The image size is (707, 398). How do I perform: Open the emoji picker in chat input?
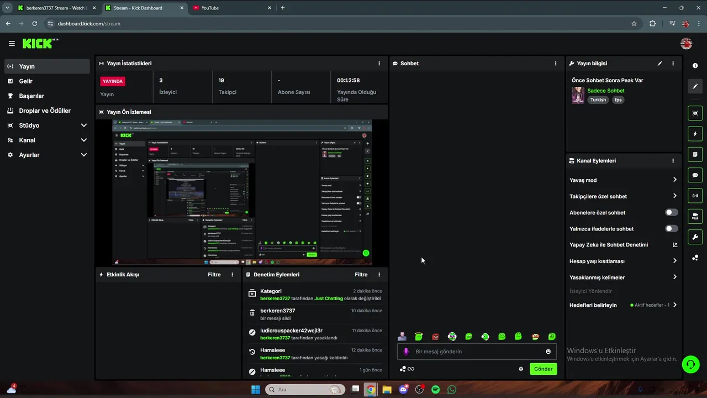548,352
